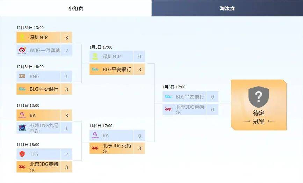Select the TES team shield logo
Viewport: 303px width, 183px height.
22,154
